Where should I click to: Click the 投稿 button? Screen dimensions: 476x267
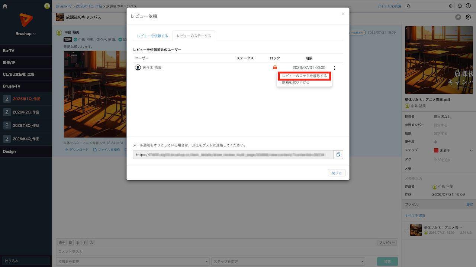387,261
